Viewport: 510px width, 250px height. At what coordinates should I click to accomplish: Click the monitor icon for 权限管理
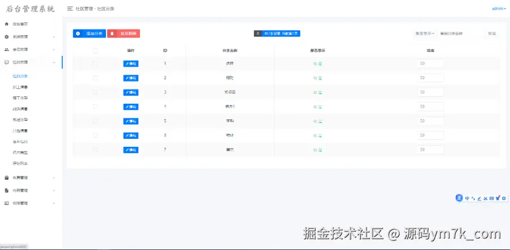click(x=6, y=203)
